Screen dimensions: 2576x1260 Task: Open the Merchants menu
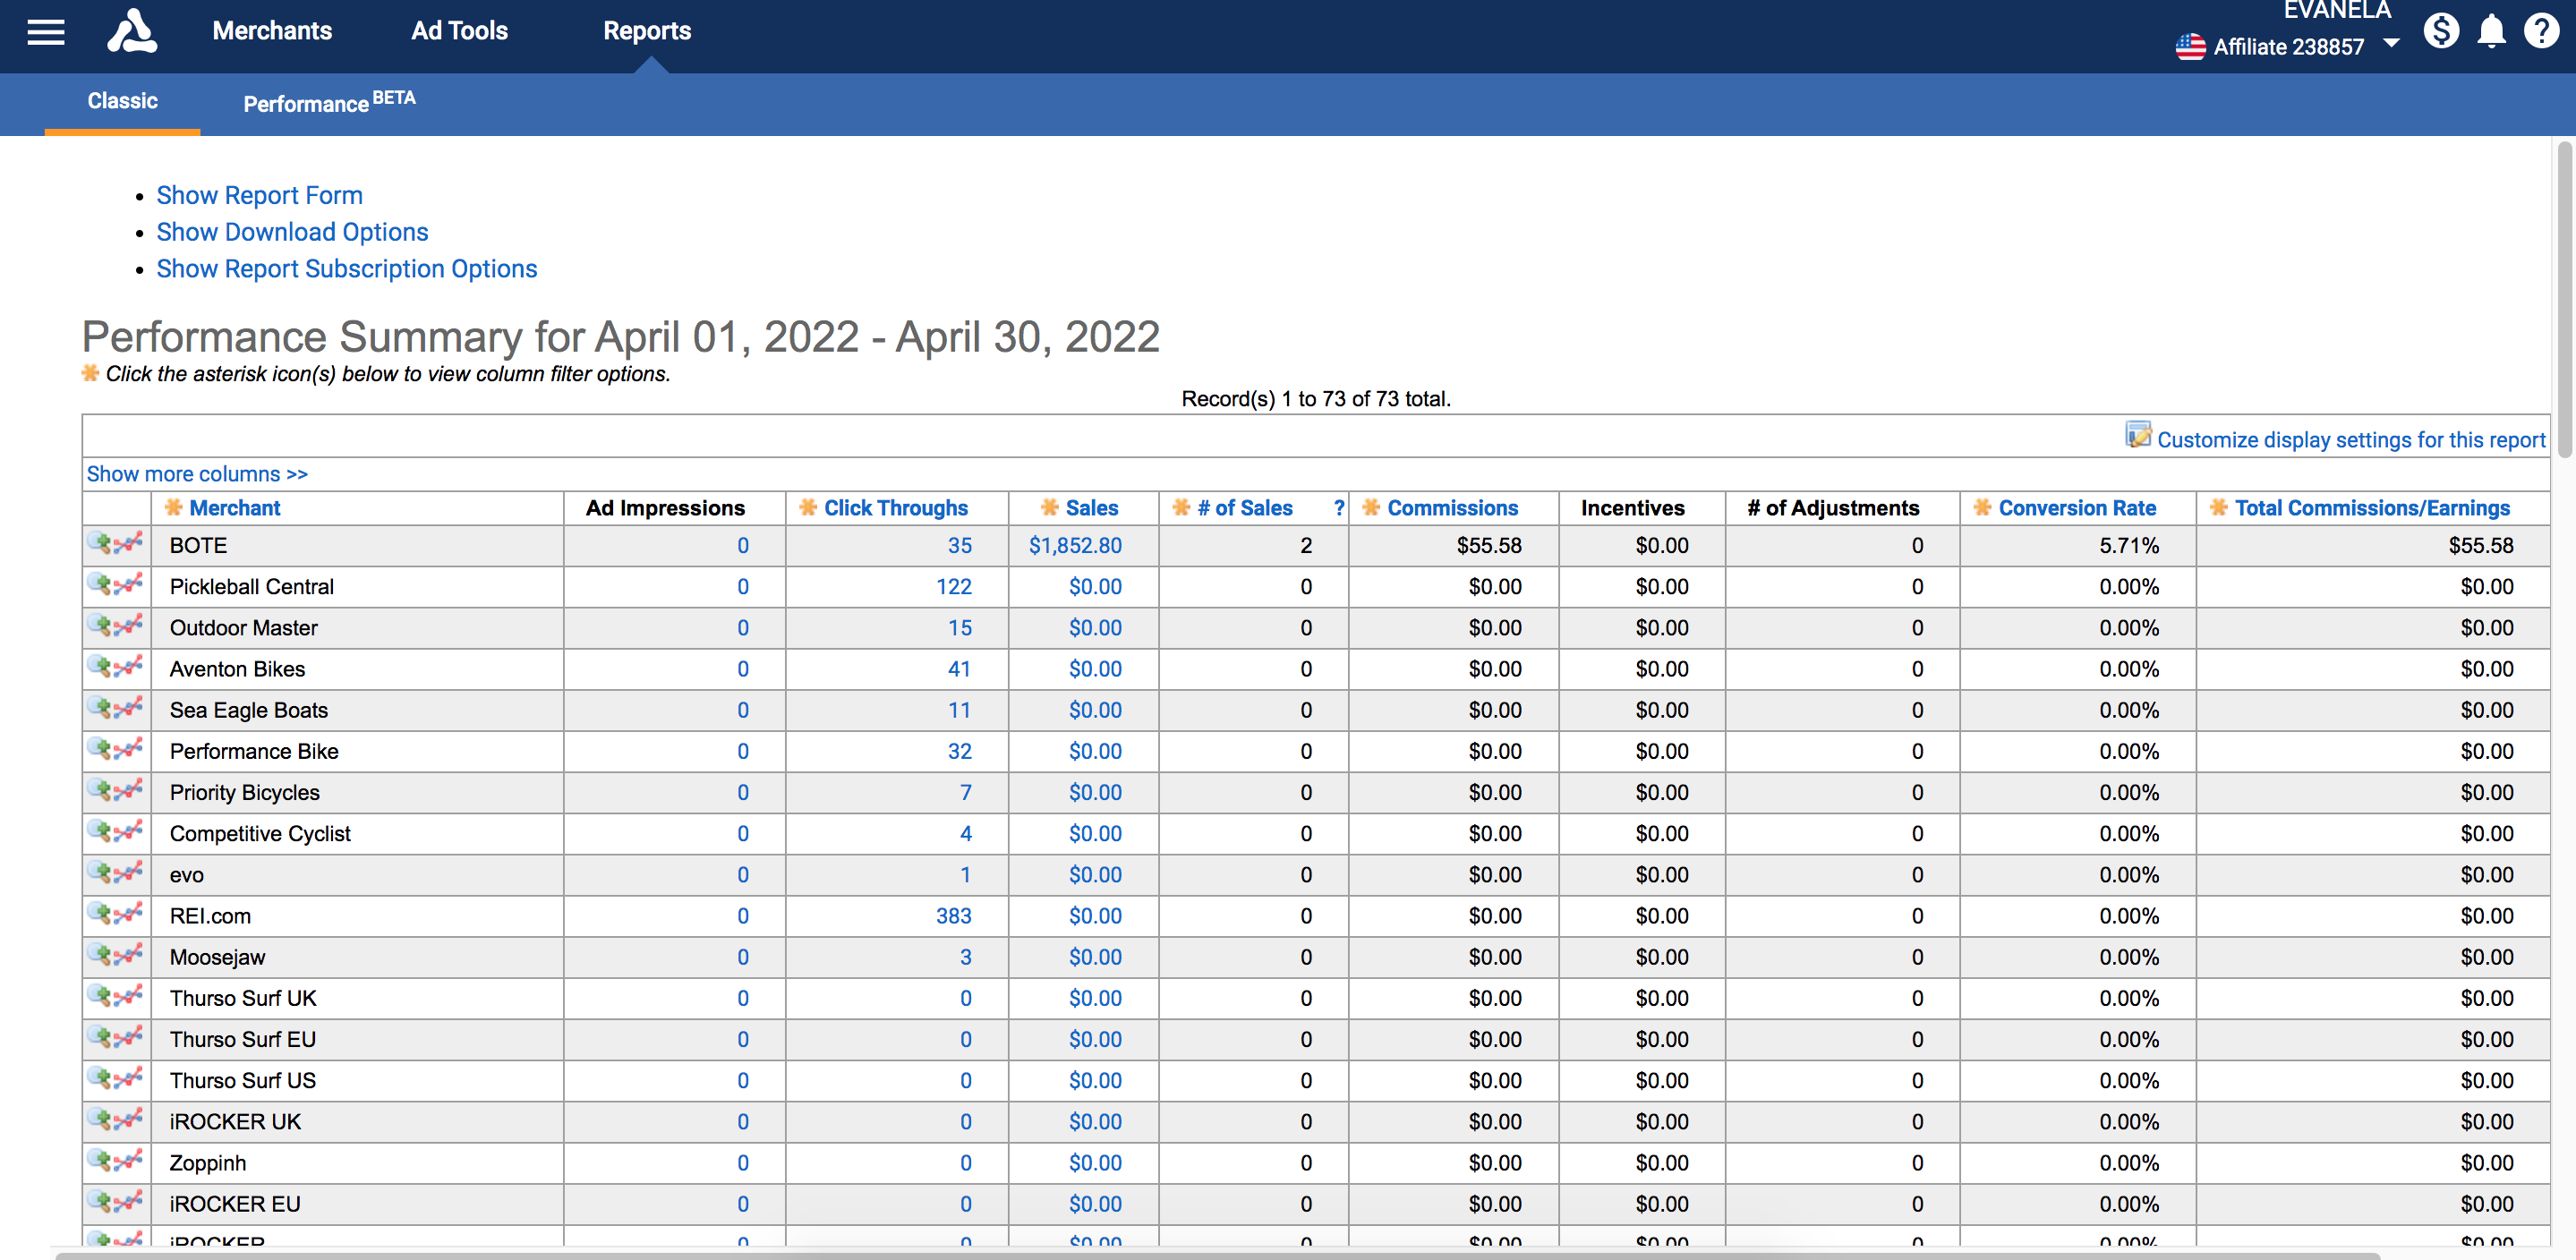pos(272,31)
